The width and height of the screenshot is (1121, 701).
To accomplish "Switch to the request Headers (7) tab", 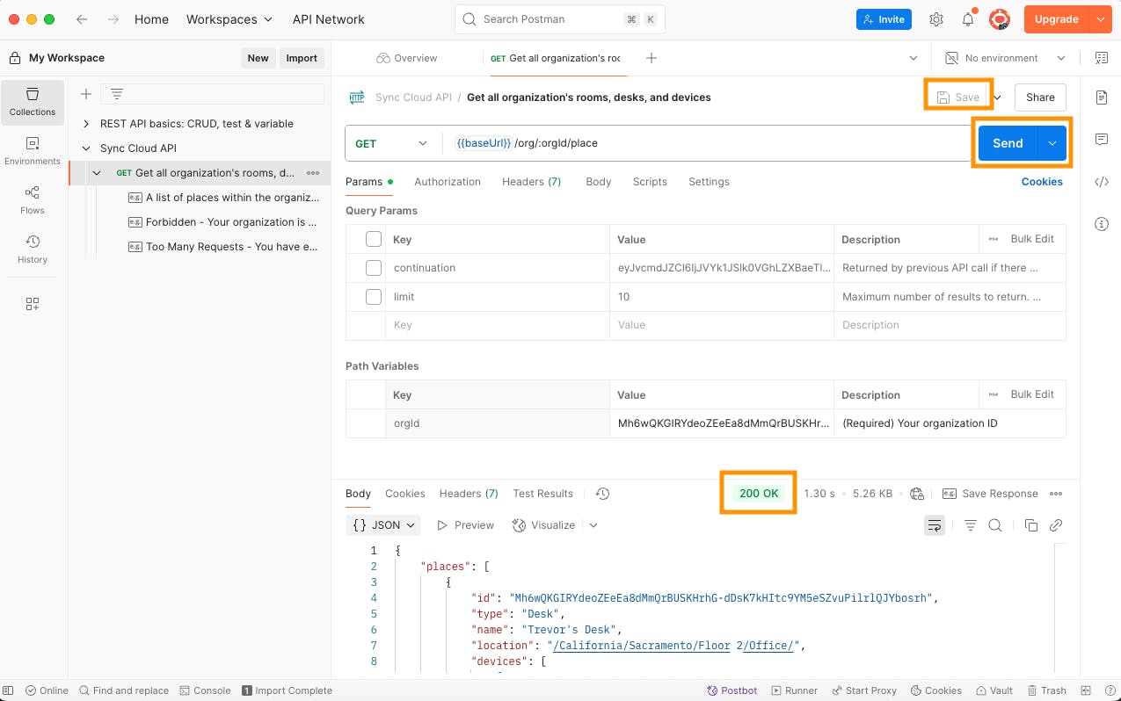I will click(531, 182).
